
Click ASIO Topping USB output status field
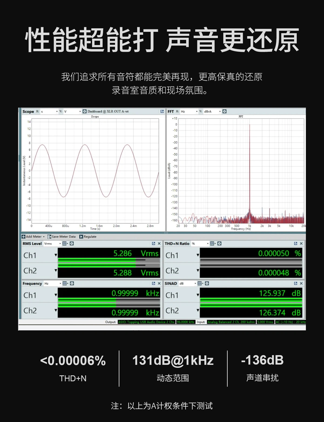pyautogui.click(x=146, y=322)
